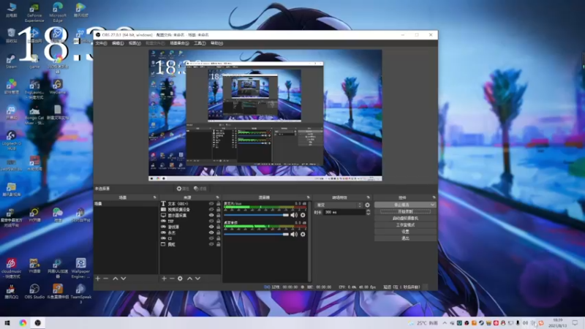
Task: Remove the selected source with the minus icon
Action: 172,279
